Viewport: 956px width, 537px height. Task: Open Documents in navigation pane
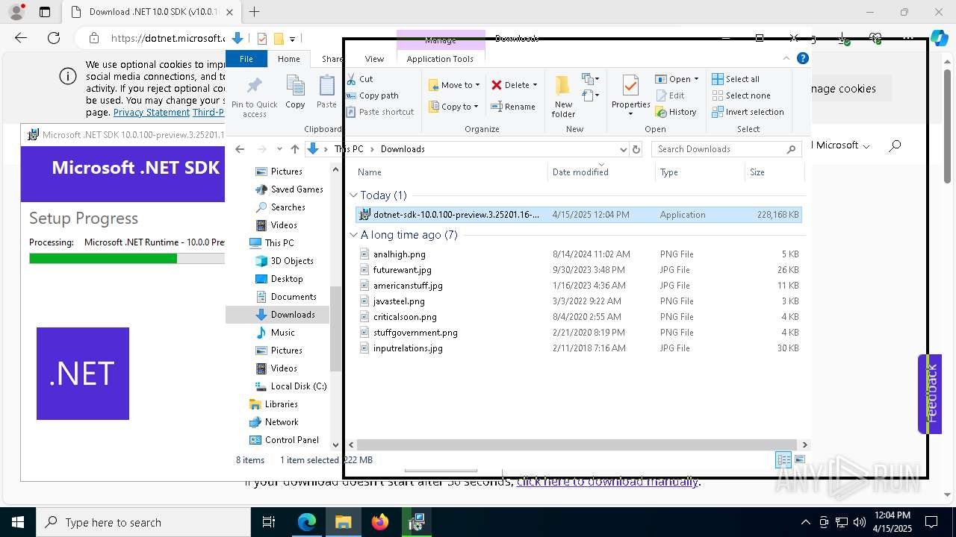(285, 297)
